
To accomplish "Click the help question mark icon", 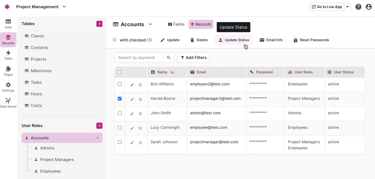I will 358,7.
